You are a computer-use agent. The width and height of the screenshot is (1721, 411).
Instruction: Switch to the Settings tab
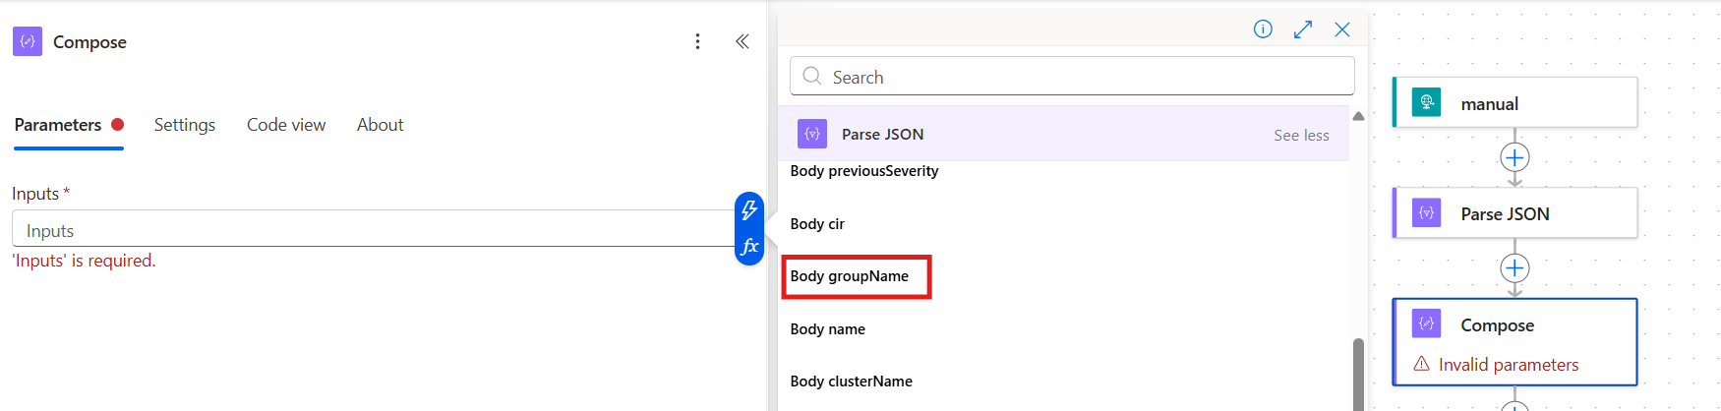coord(184,125)
